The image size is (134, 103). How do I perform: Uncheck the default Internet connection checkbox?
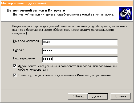pyautogui.click(x=15, y=75)
